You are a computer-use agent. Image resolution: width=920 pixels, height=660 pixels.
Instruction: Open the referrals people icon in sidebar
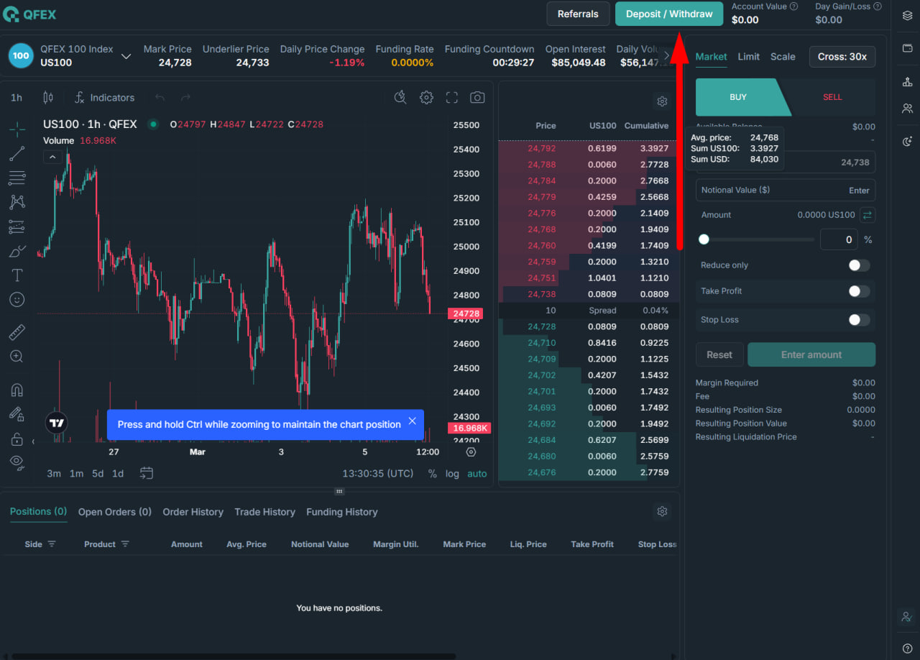pos(907,109)
